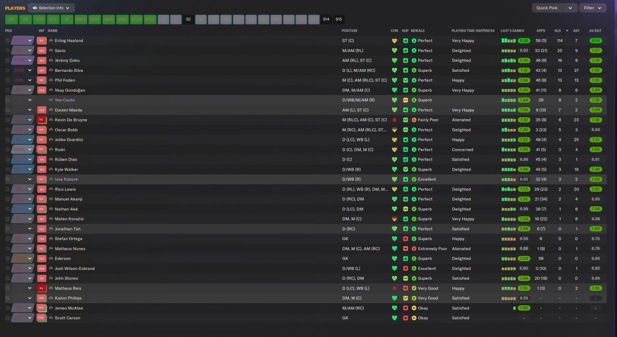Click Matheus Reis' red condition icon
The height and width of the screenshot is (337, 617).
click(394, 288)
